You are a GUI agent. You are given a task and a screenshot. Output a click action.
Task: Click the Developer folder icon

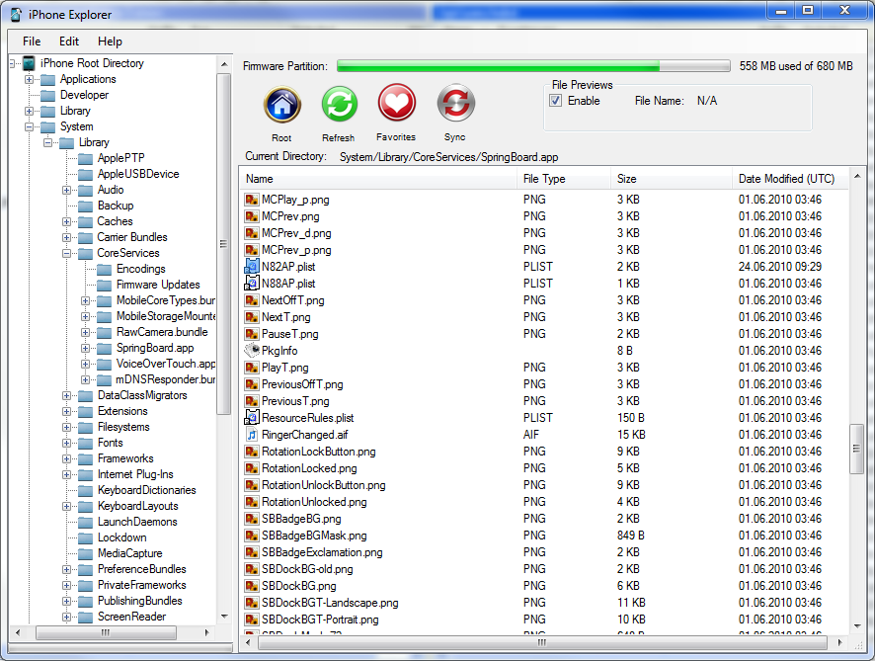tap(48, 96)
